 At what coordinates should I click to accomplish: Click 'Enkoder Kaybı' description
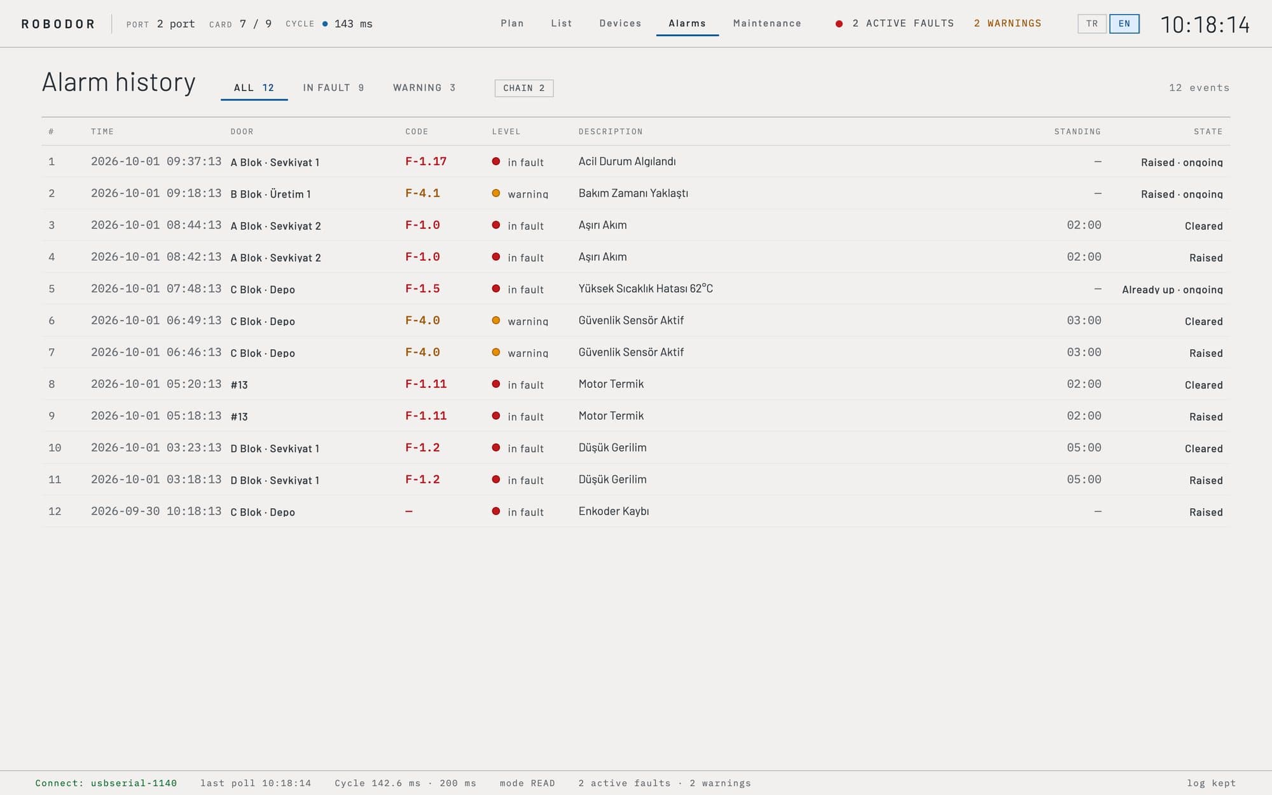[x=614, y=511]
